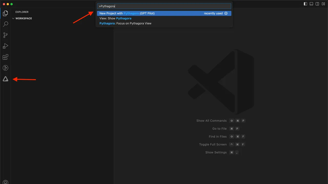The height and width of the screenshot is (184, 328).
Task: Click the Show Settings hint
Action: pos(216,152)
